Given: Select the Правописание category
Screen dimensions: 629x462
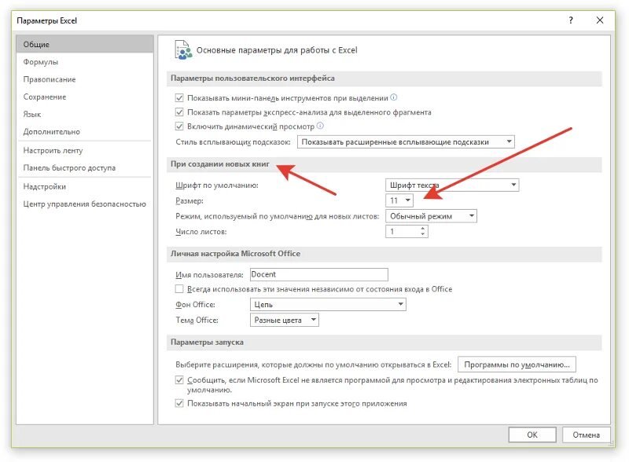Looking at the screenshot, I should coord(85,79).
